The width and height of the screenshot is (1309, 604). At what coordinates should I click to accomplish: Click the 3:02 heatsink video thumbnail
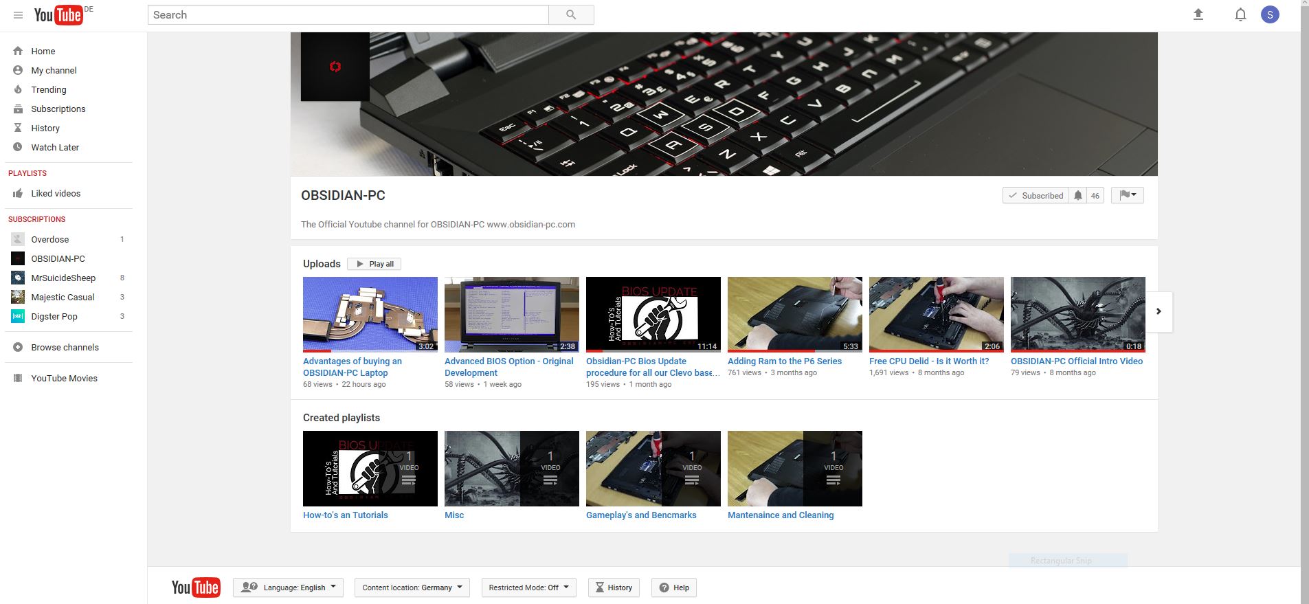point(370,315)
